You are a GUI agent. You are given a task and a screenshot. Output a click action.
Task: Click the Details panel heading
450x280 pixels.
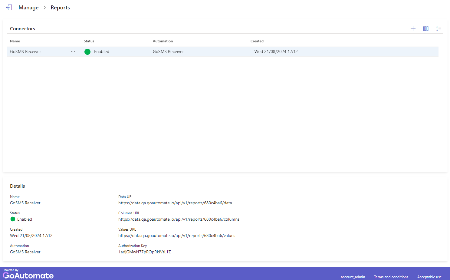click(x=18, y=186)
